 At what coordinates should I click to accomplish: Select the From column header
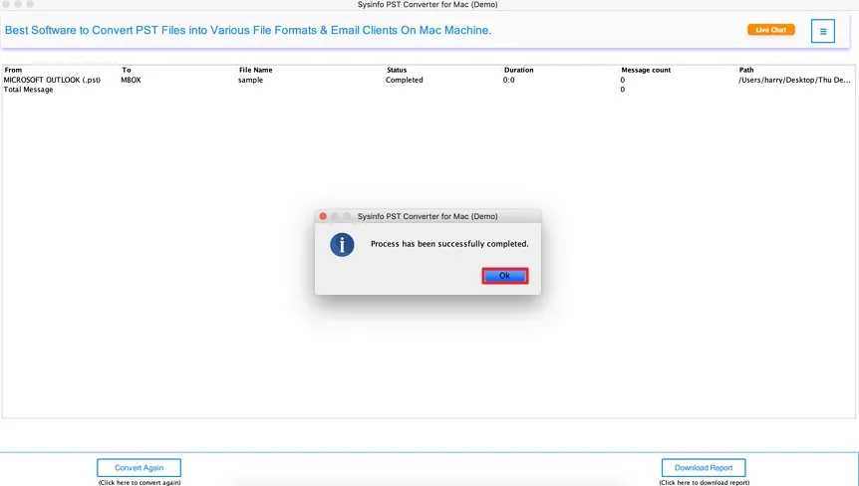(13, 70)
